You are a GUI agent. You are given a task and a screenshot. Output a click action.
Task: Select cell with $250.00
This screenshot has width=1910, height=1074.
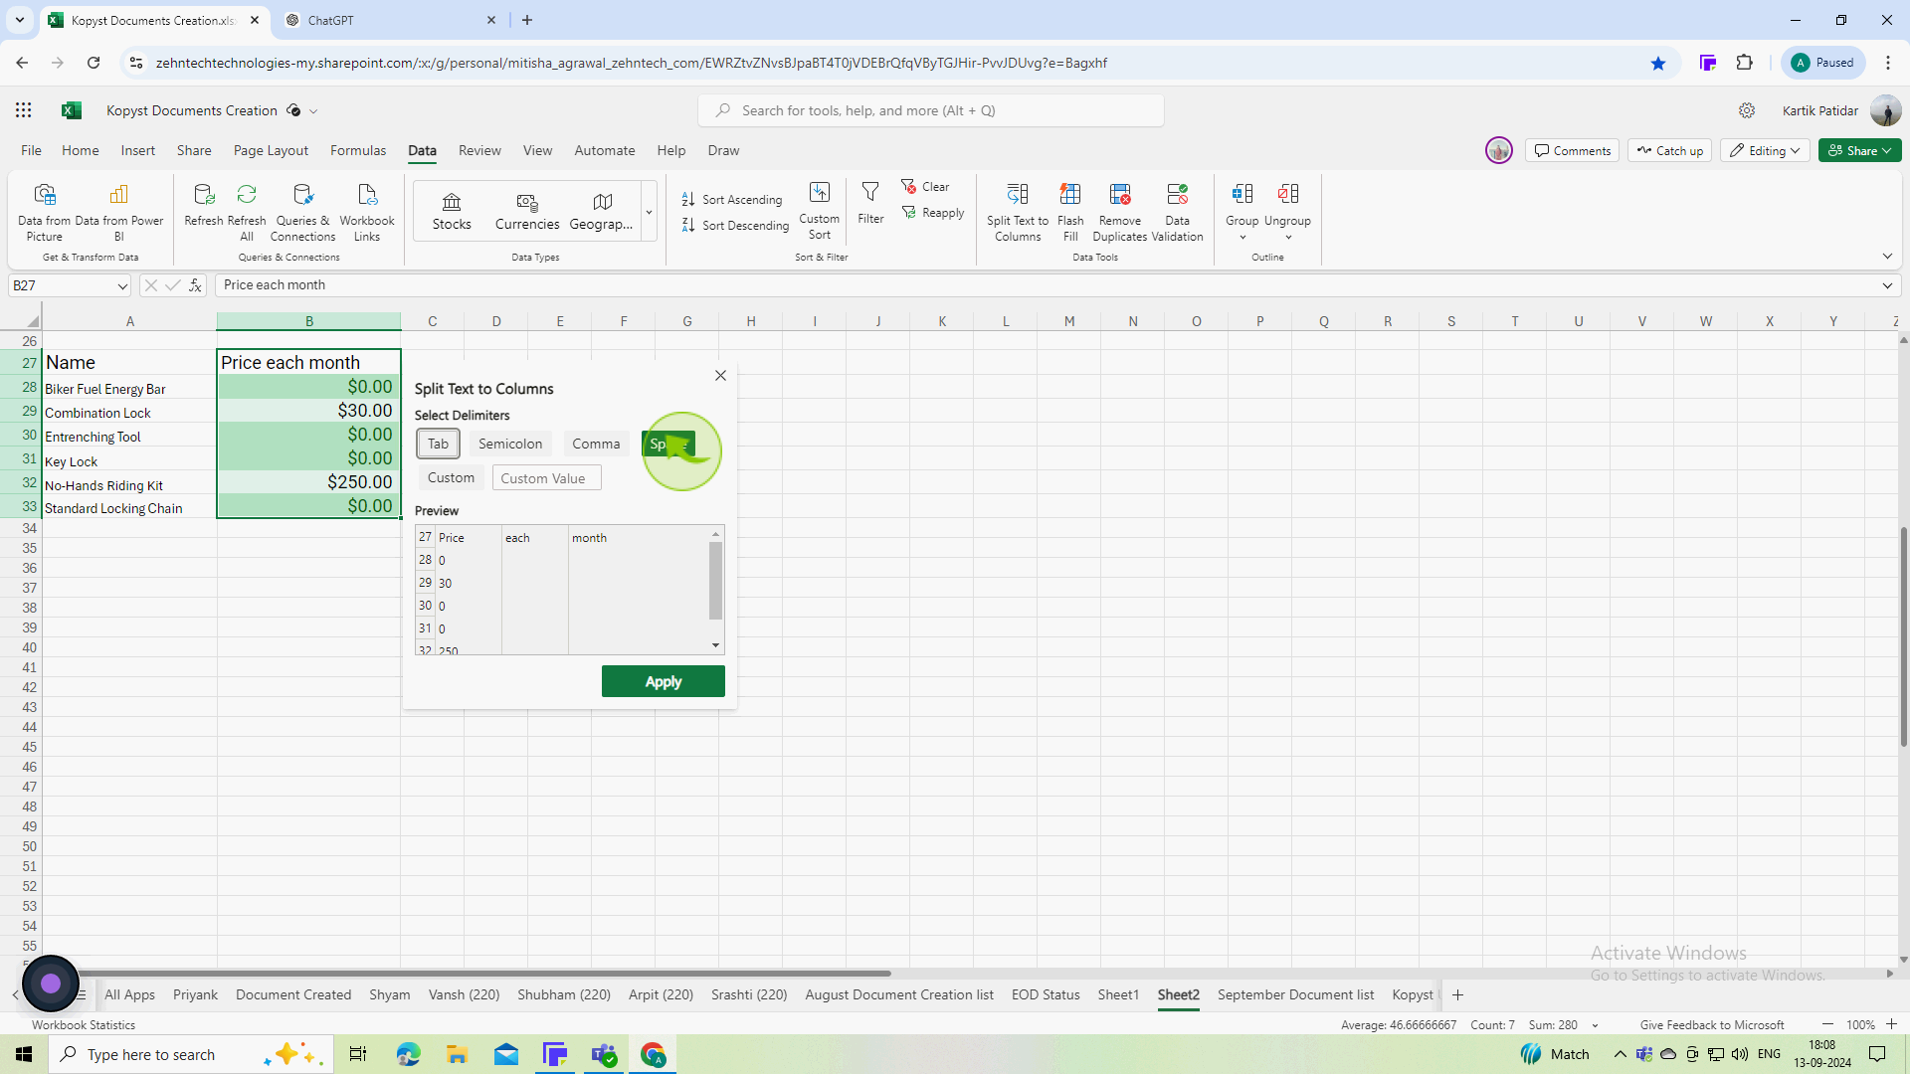(308, 482)
